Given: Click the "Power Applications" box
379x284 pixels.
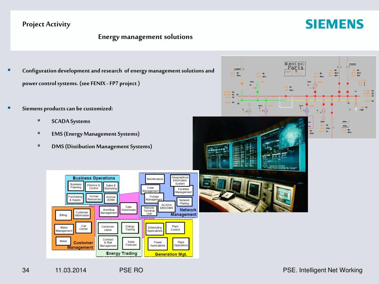Looking at the screenshot, I should point(158,244).
